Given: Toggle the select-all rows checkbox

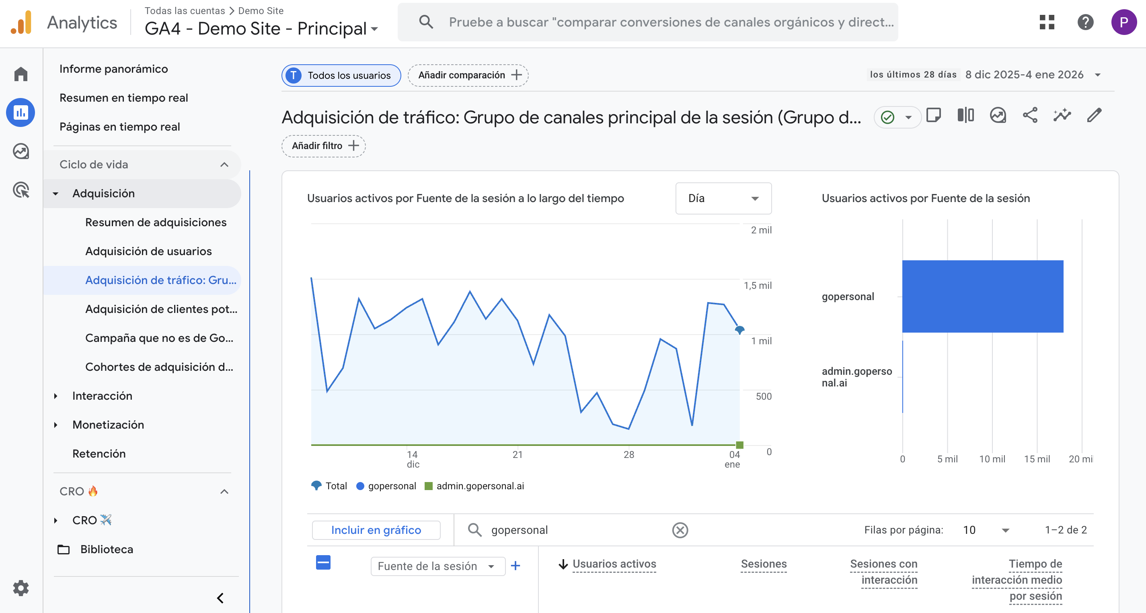Looking at the screenshot, I should [323, 562].
